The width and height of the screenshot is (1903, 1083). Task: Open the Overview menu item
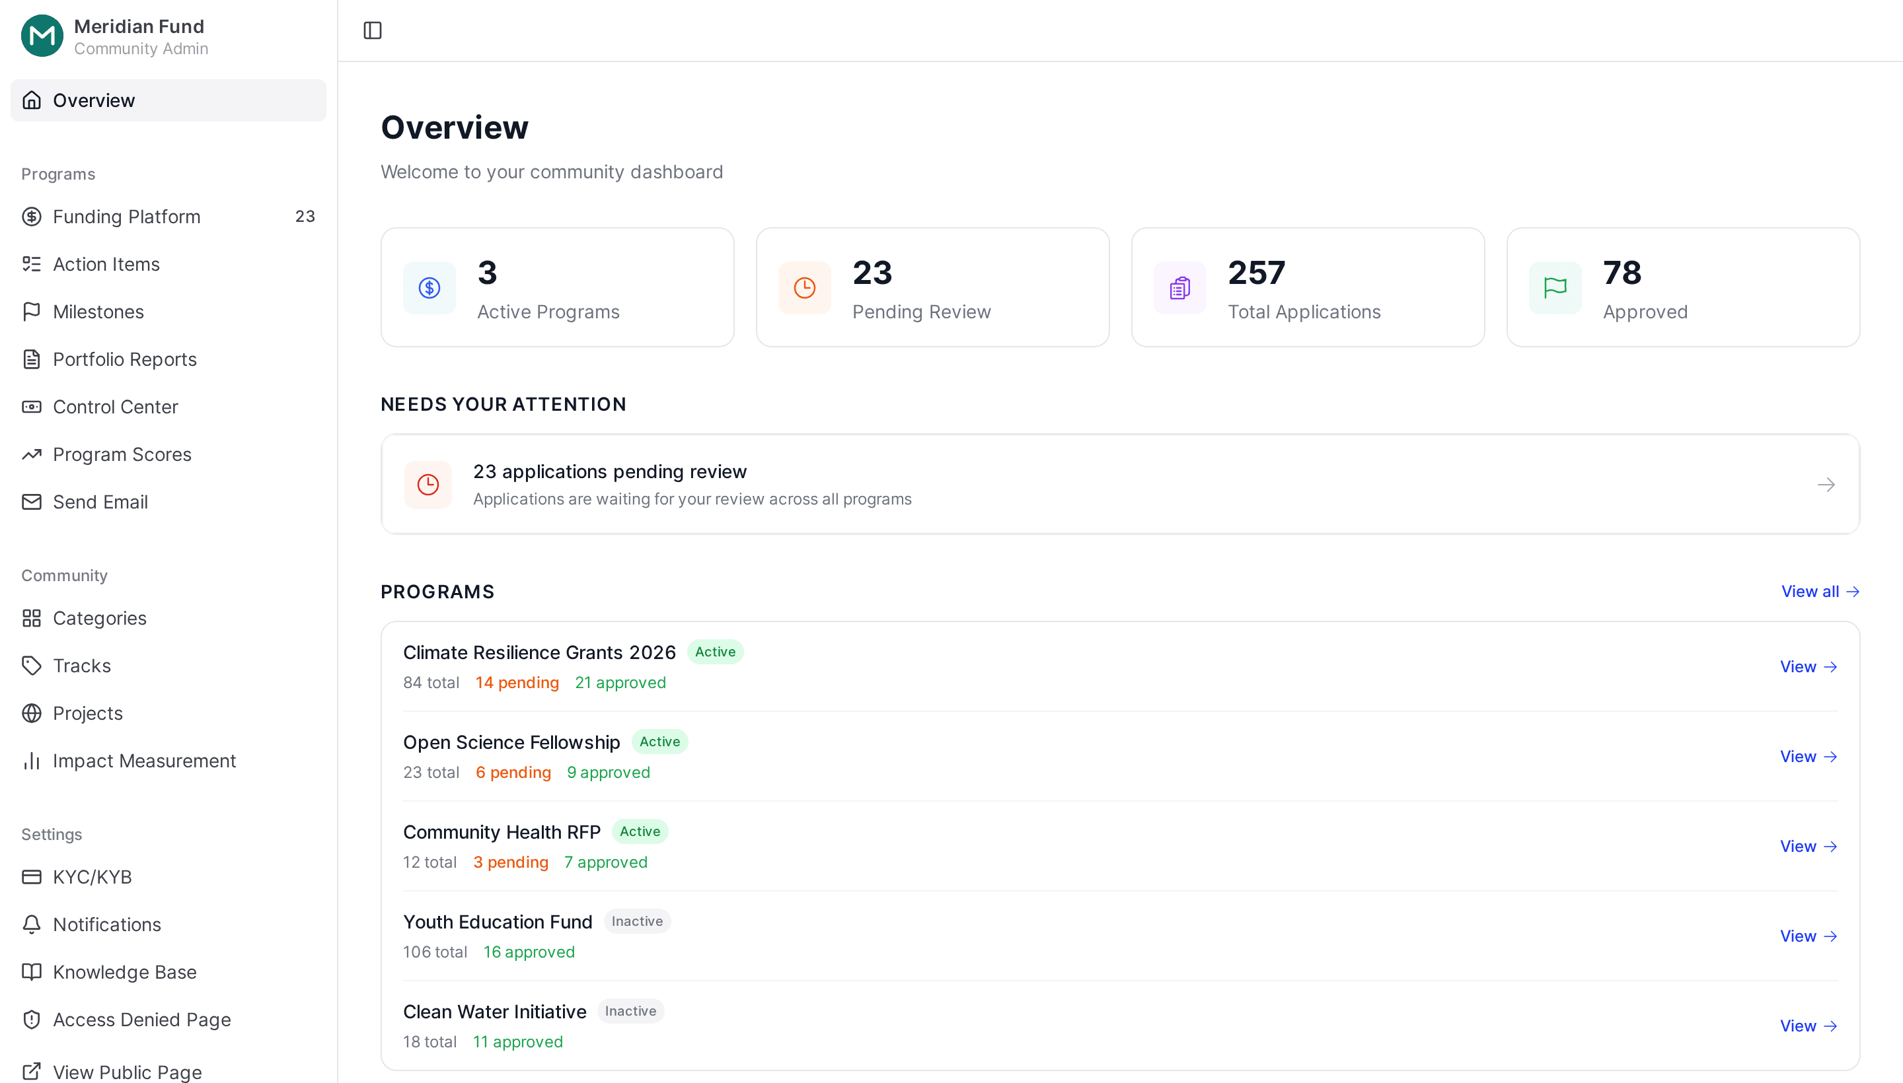pyautogui.click(x=168, y=100)
